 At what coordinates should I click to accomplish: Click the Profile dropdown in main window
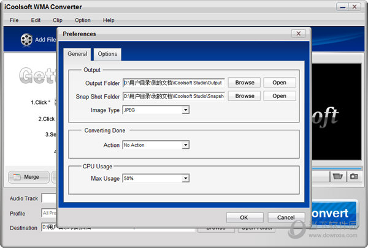click(49, 213)
